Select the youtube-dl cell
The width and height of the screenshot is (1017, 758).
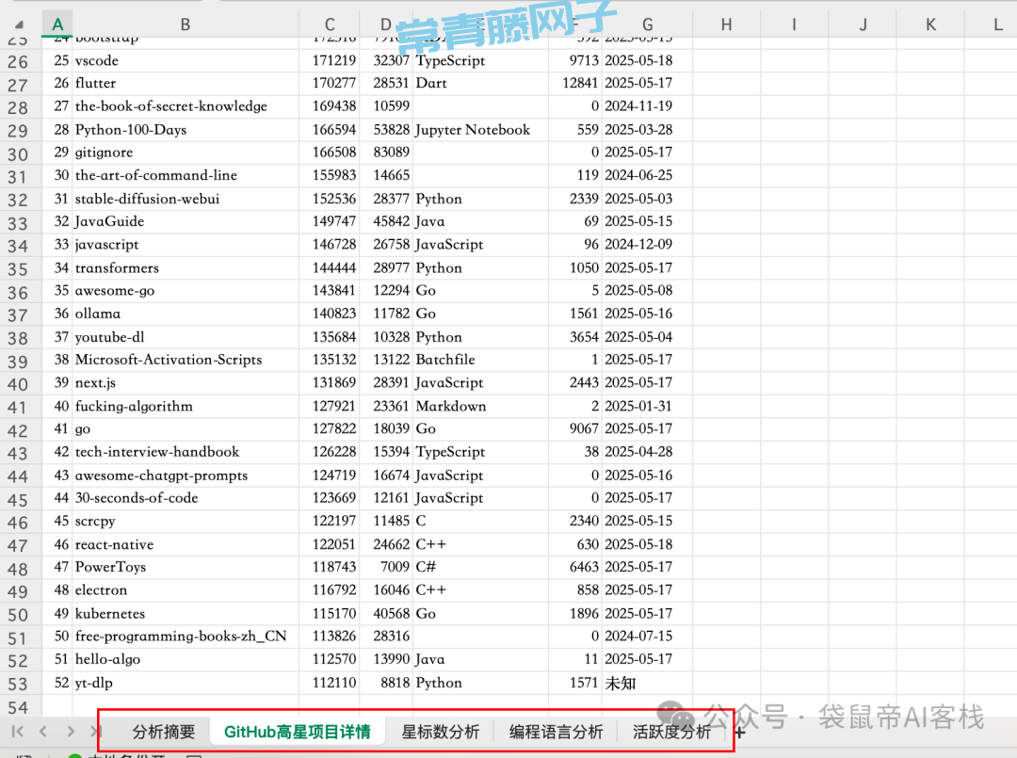coord(186,337)
